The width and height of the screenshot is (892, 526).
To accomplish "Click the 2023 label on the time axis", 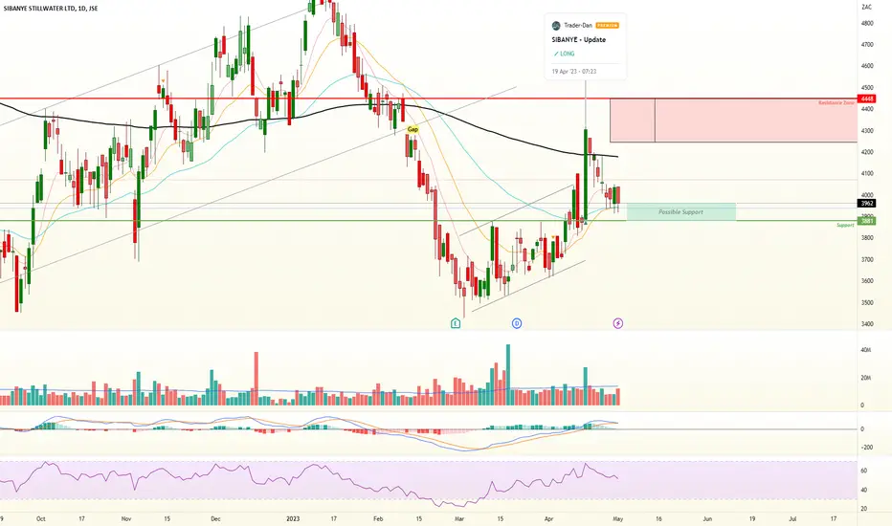I will point(293,518).
